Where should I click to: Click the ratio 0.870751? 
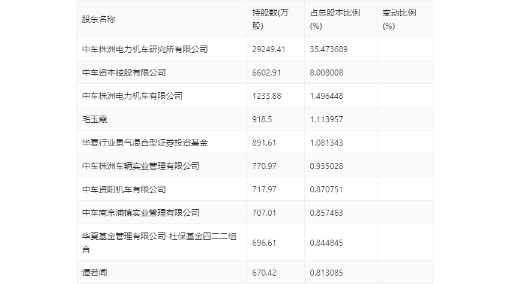point(326,189)
